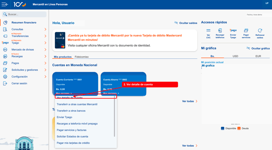The width and height of the screenshot is (272, 150).
Task: Select the Recargas Bs icon
Action: [x=5, y=56]
